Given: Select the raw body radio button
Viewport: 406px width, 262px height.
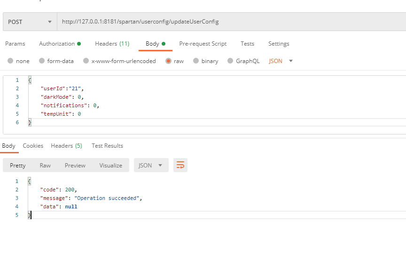Looking at the screenshot, I should tap(168, 61).
